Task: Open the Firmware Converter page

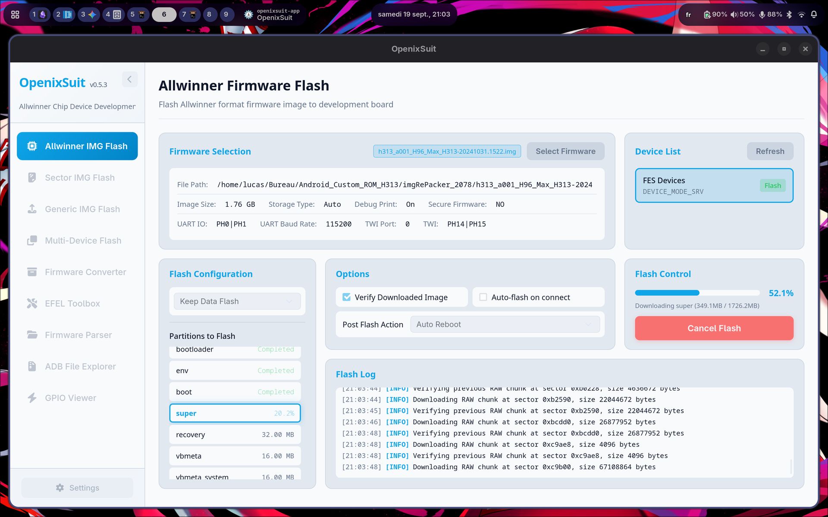Action: pyautogui.click(x=77, y=272)
